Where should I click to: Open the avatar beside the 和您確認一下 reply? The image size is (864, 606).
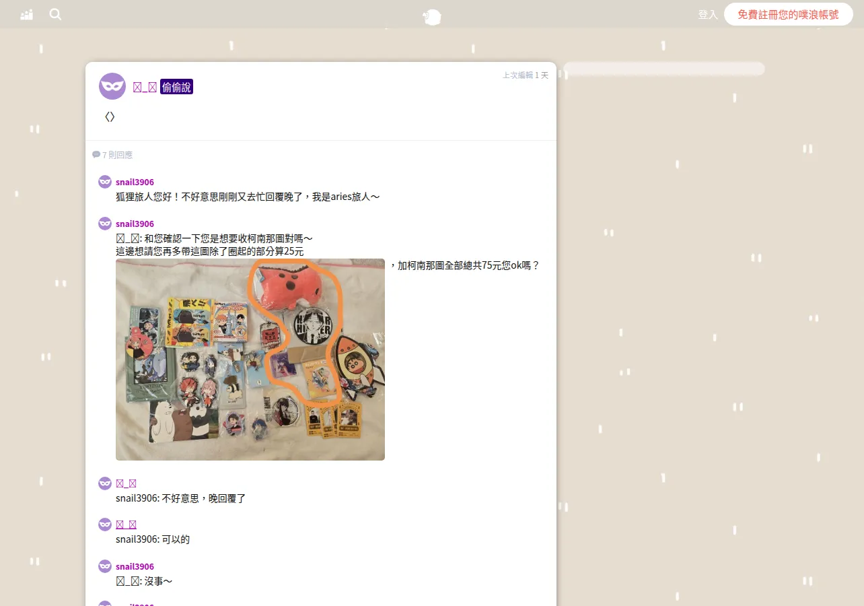pos(105,224)
